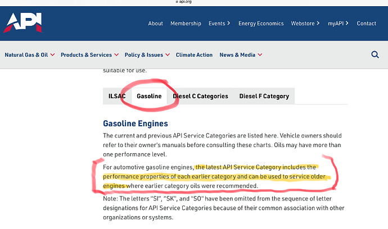Switch to the ILSAC tab

(x=117, y=96)
